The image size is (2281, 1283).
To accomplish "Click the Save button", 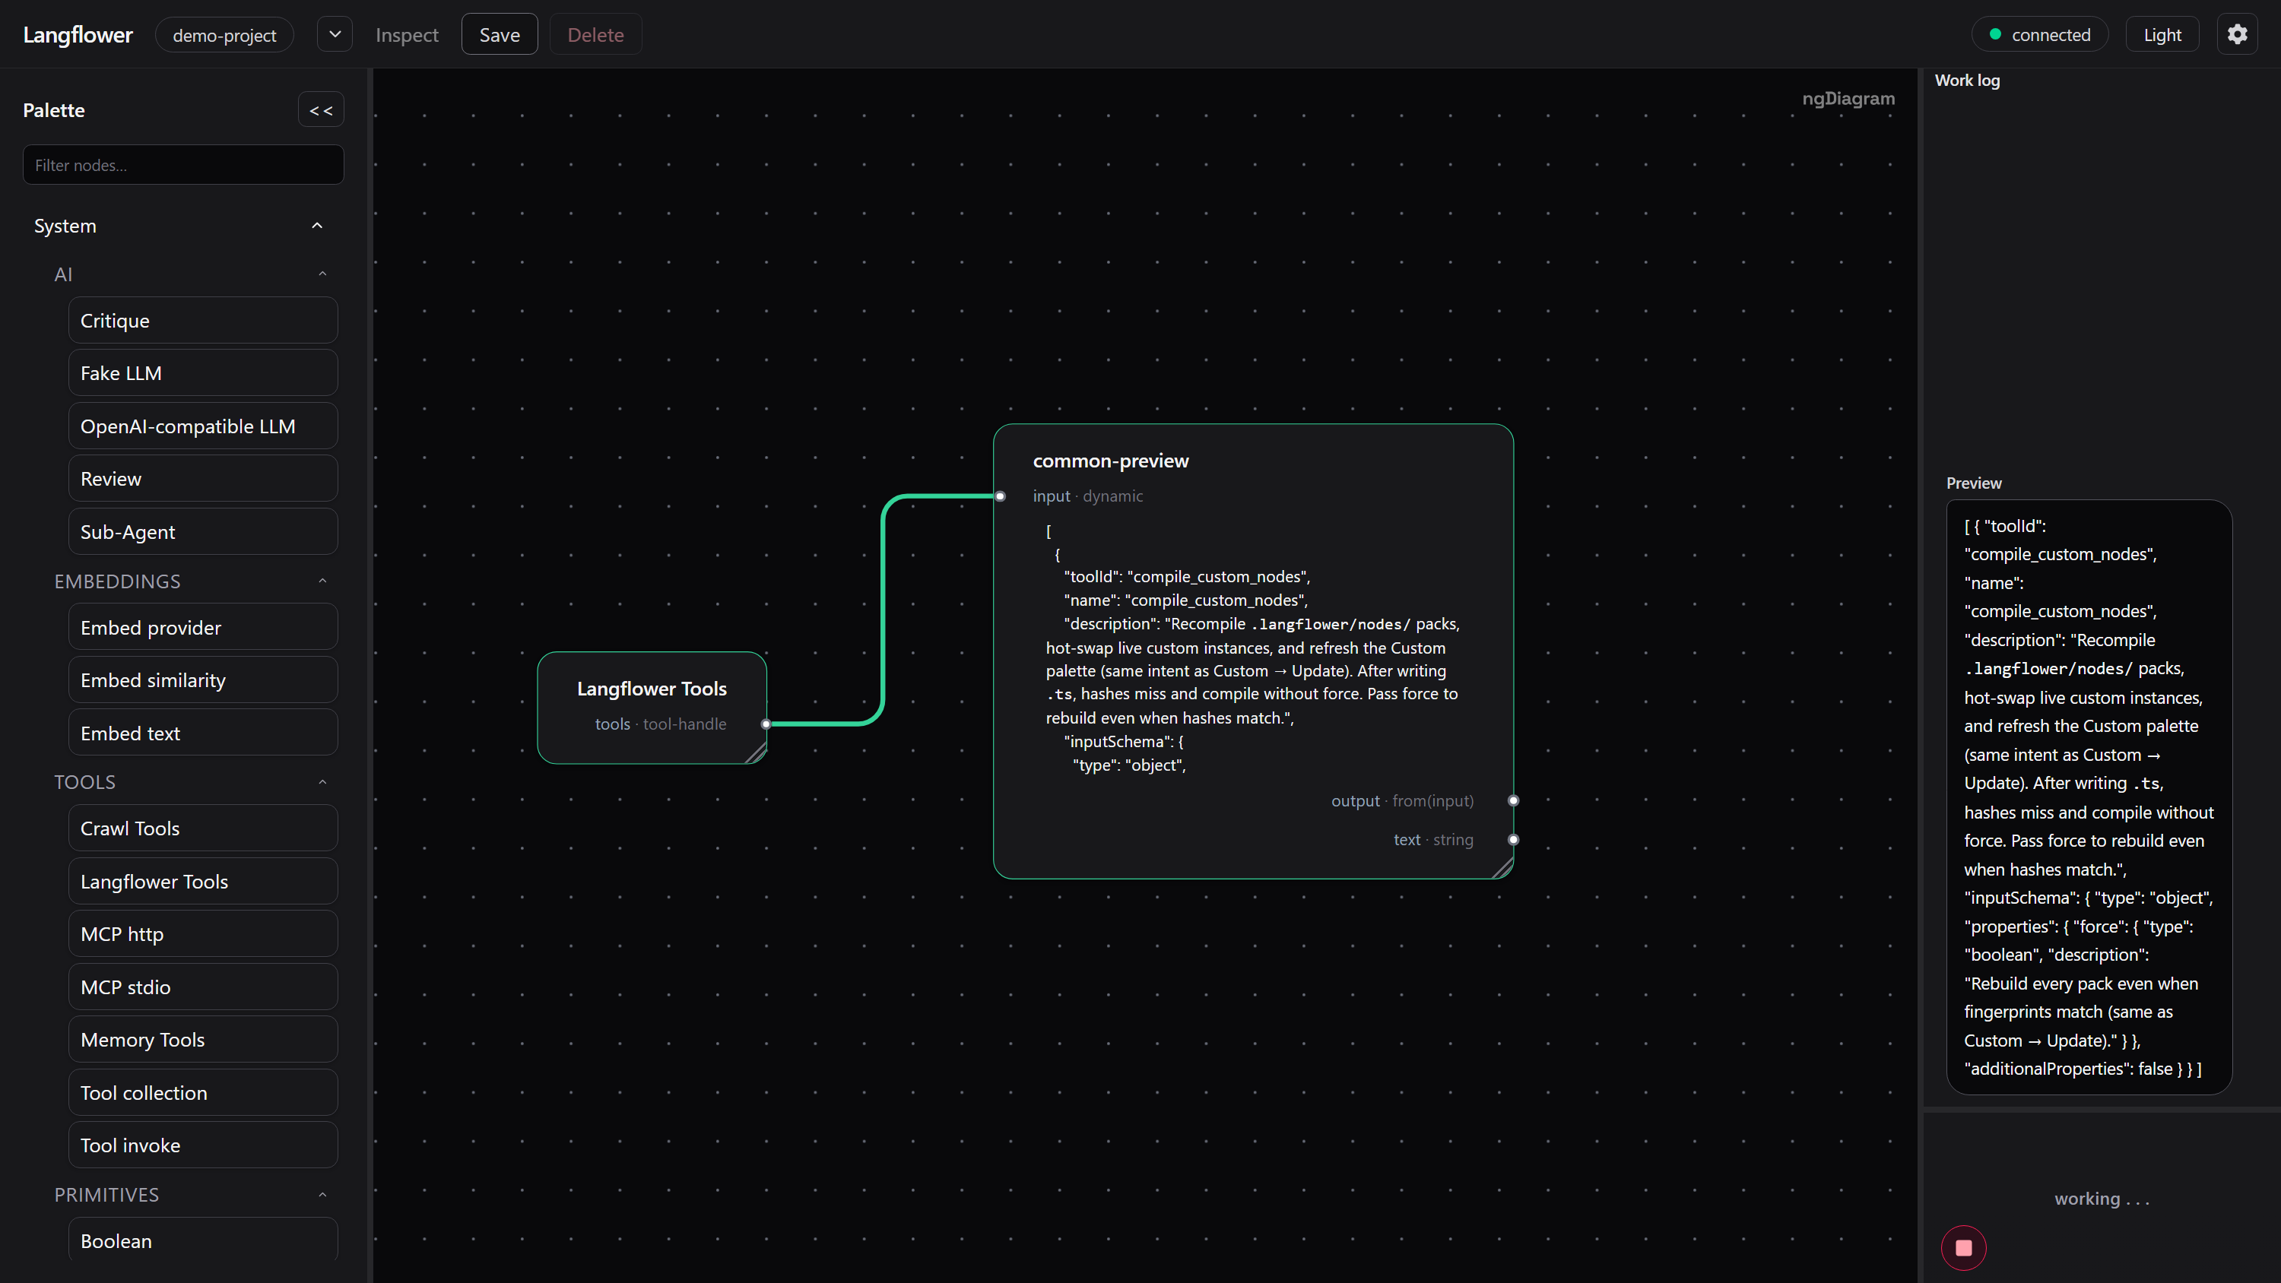I will 500,34.
